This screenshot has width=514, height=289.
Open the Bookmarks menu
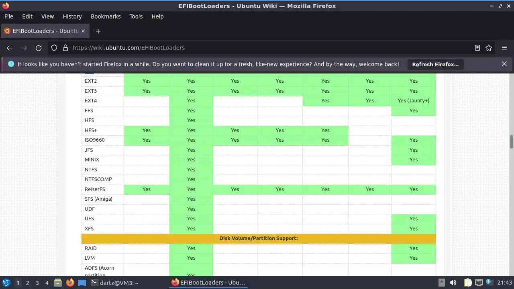pos(106,16)
